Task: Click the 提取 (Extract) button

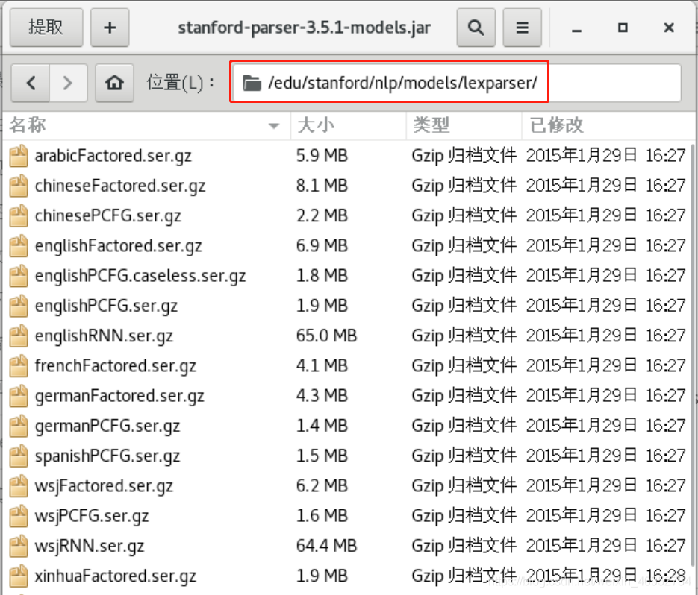Action: (46, 28)
